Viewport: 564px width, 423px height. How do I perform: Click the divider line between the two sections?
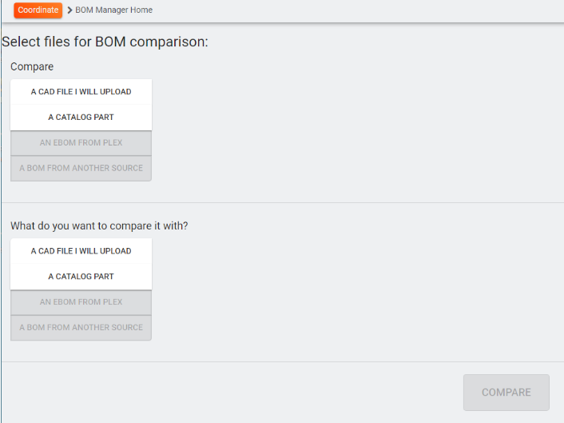[283, 202]
